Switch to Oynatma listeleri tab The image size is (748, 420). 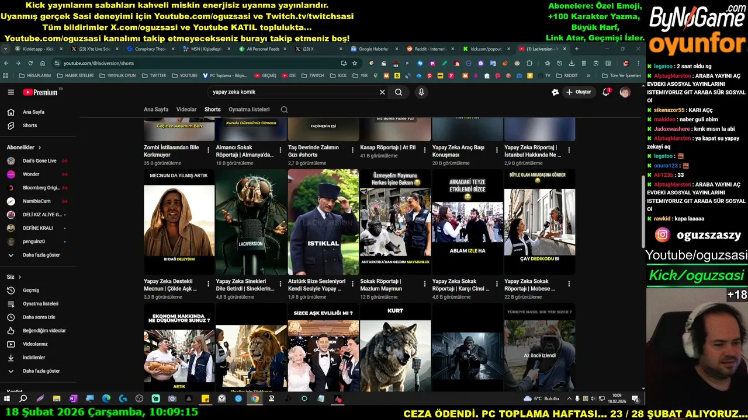(249, 110)
